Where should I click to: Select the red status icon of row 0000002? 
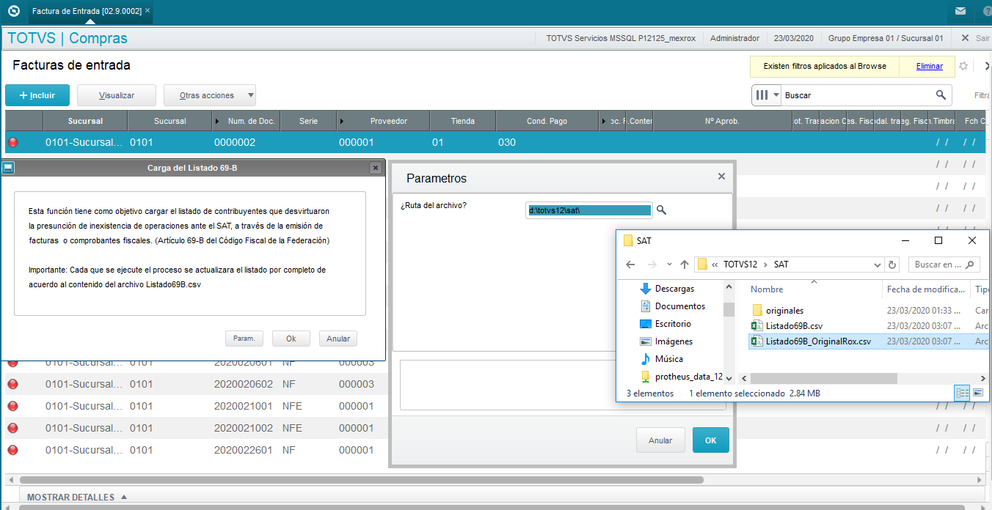[x=12, y=142]
